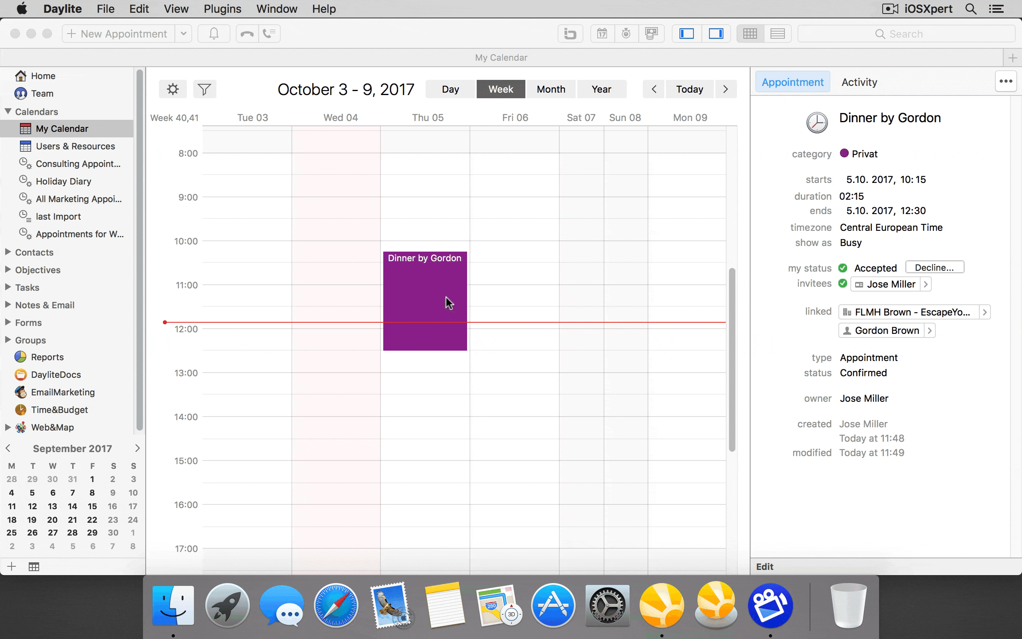The image size is (1022, 639).
Task: Open Jose Miller invitee arrow
Action: (x=926, y=284)
